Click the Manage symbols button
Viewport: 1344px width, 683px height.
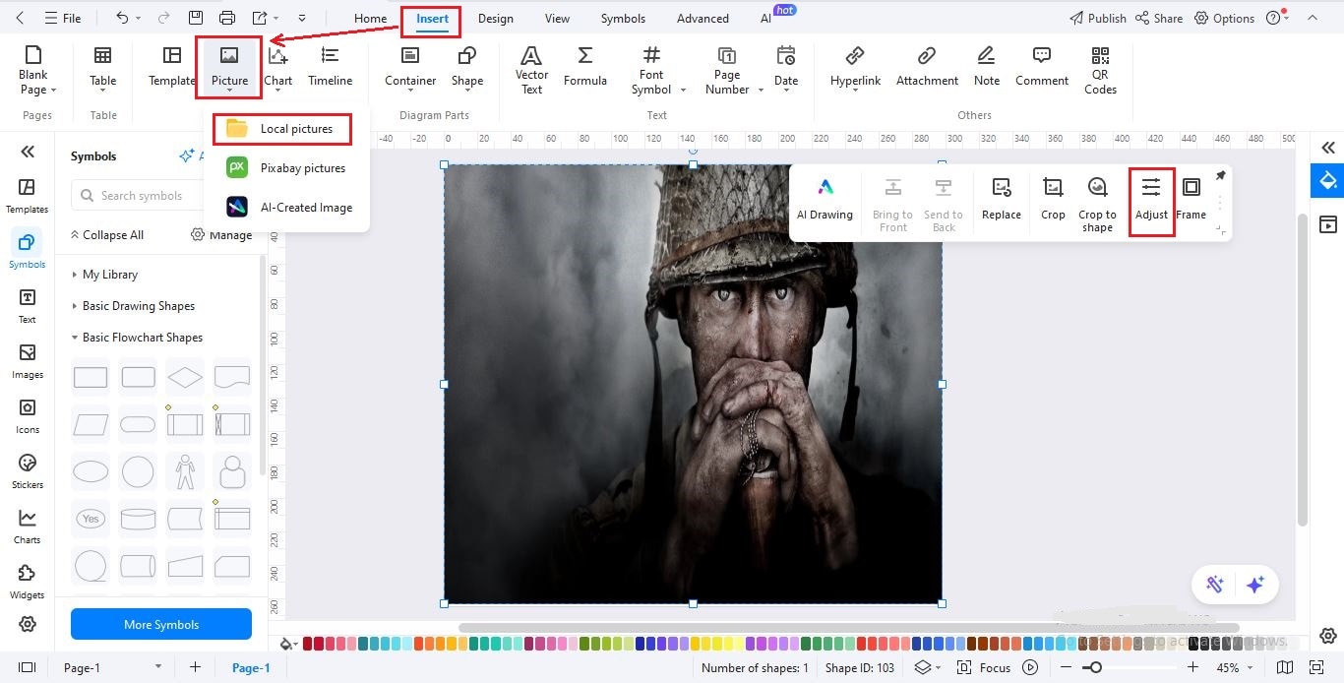(x=221, y=235)
